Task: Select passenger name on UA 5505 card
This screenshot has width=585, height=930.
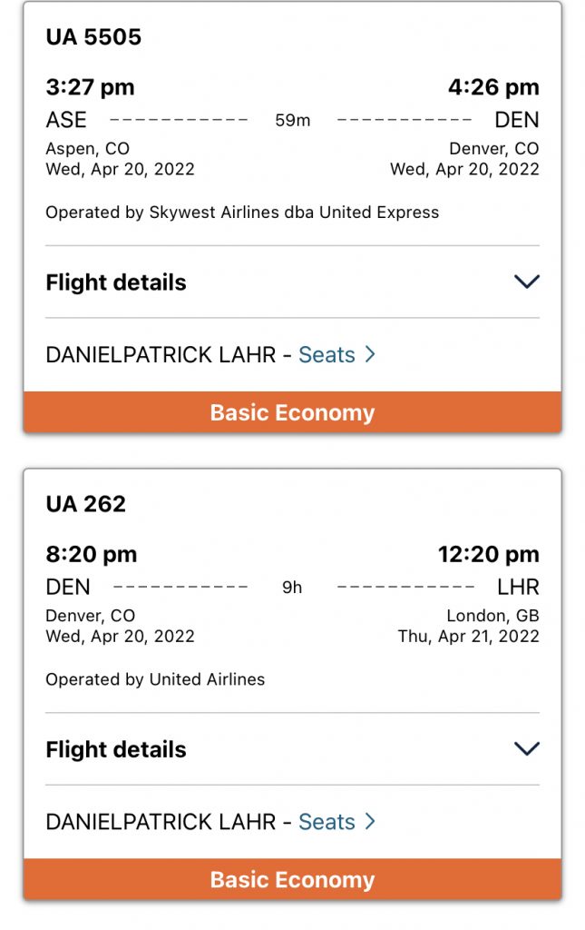Action: 161,355
